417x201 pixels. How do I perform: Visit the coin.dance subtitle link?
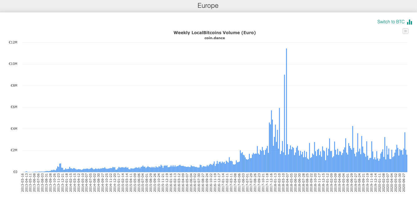[x=215, y=38]
